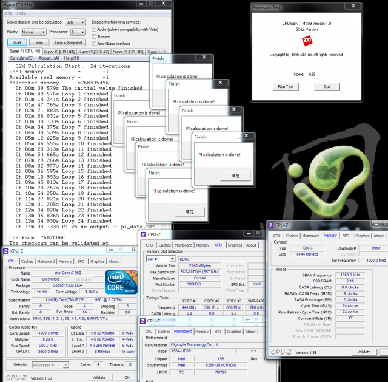The width and height of the screenshot is (388, 382).
Task: Switch to Super PI [CPU #2] tab
Action: pos(93,52)
